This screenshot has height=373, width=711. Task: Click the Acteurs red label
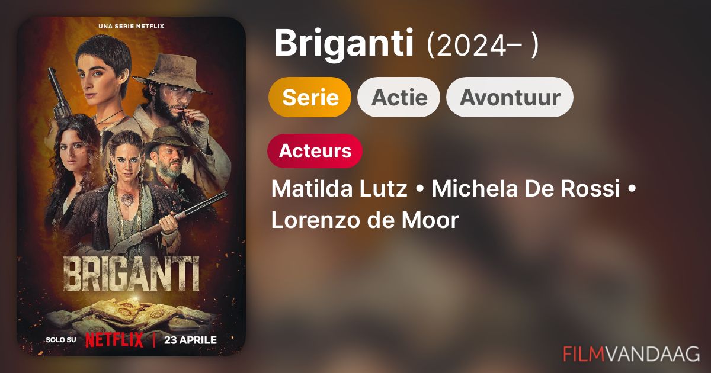315,151
